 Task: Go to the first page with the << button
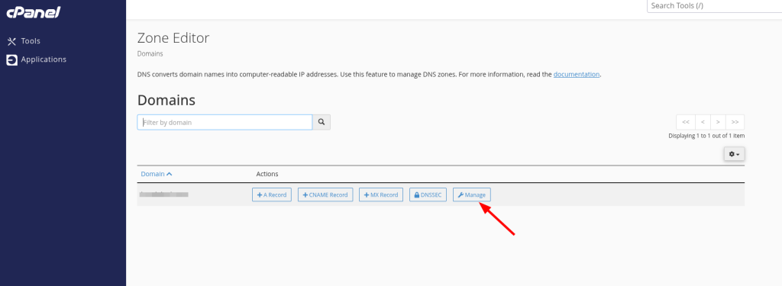(685, 122)
